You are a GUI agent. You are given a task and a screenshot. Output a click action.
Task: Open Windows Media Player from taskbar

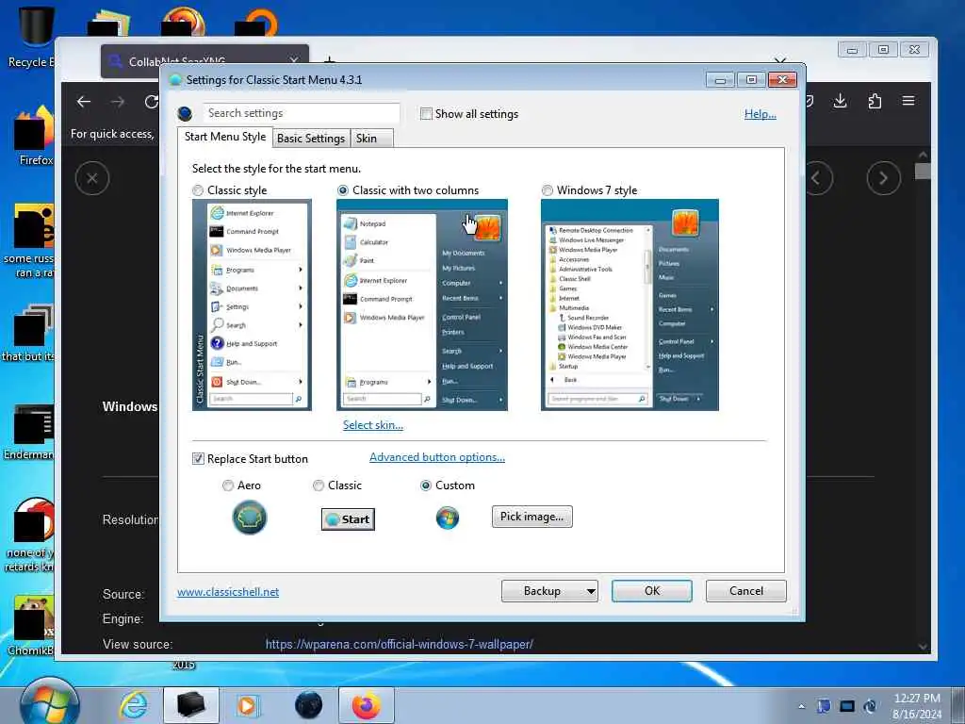[248, 705]
